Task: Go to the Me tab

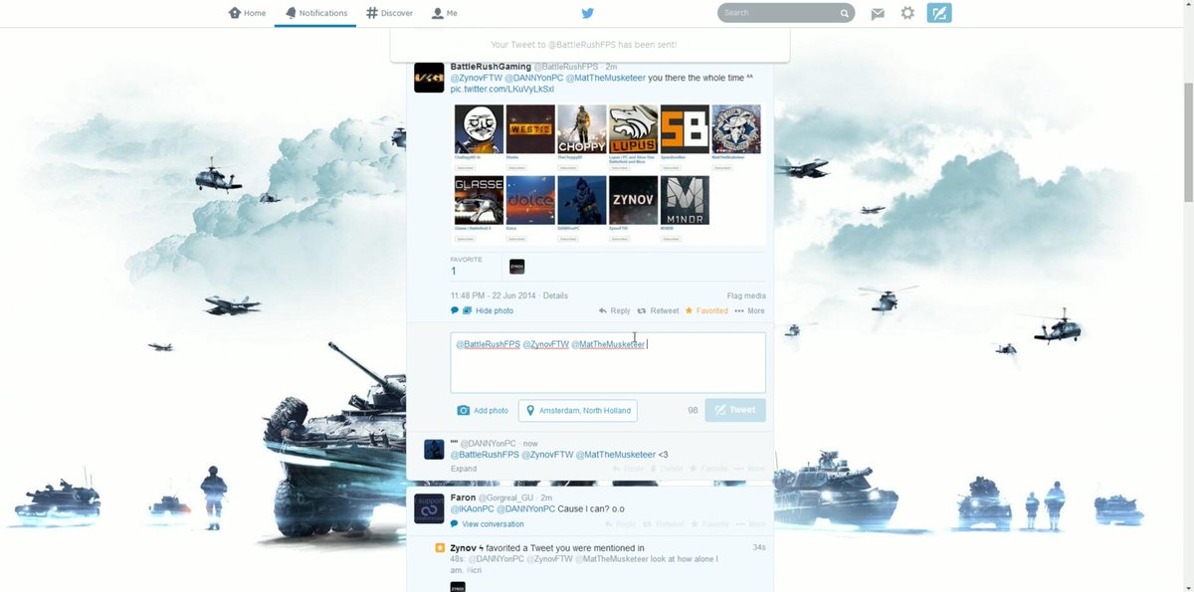Action: tap(445, 13)
